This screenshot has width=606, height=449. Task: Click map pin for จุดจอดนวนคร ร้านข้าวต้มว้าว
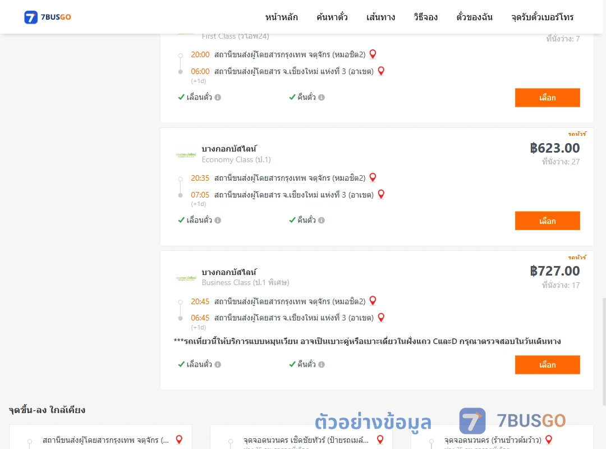[x=549, y=439]
